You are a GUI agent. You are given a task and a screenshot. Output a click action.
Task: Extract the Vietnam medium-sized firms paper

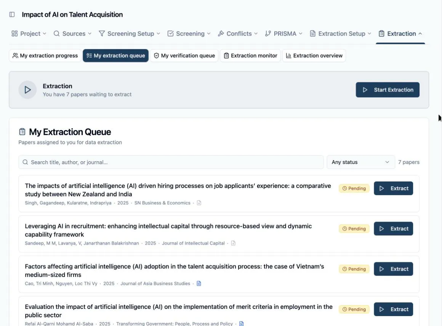pos(394,269)
